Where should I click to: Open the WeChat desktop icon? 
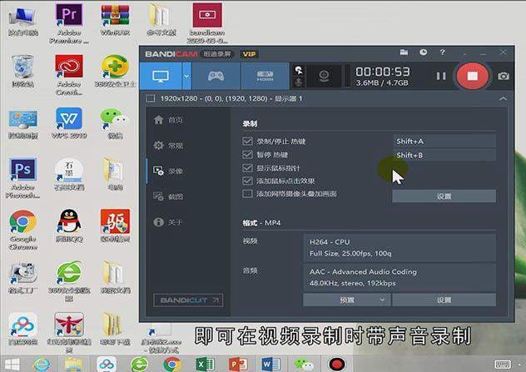pyautogui.click(x=115, y=123)
